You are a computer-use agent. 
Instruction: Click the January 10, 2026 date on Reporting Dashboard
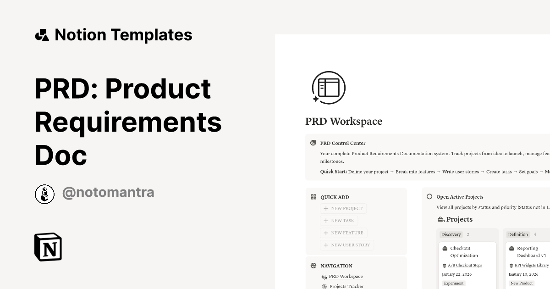523,274
